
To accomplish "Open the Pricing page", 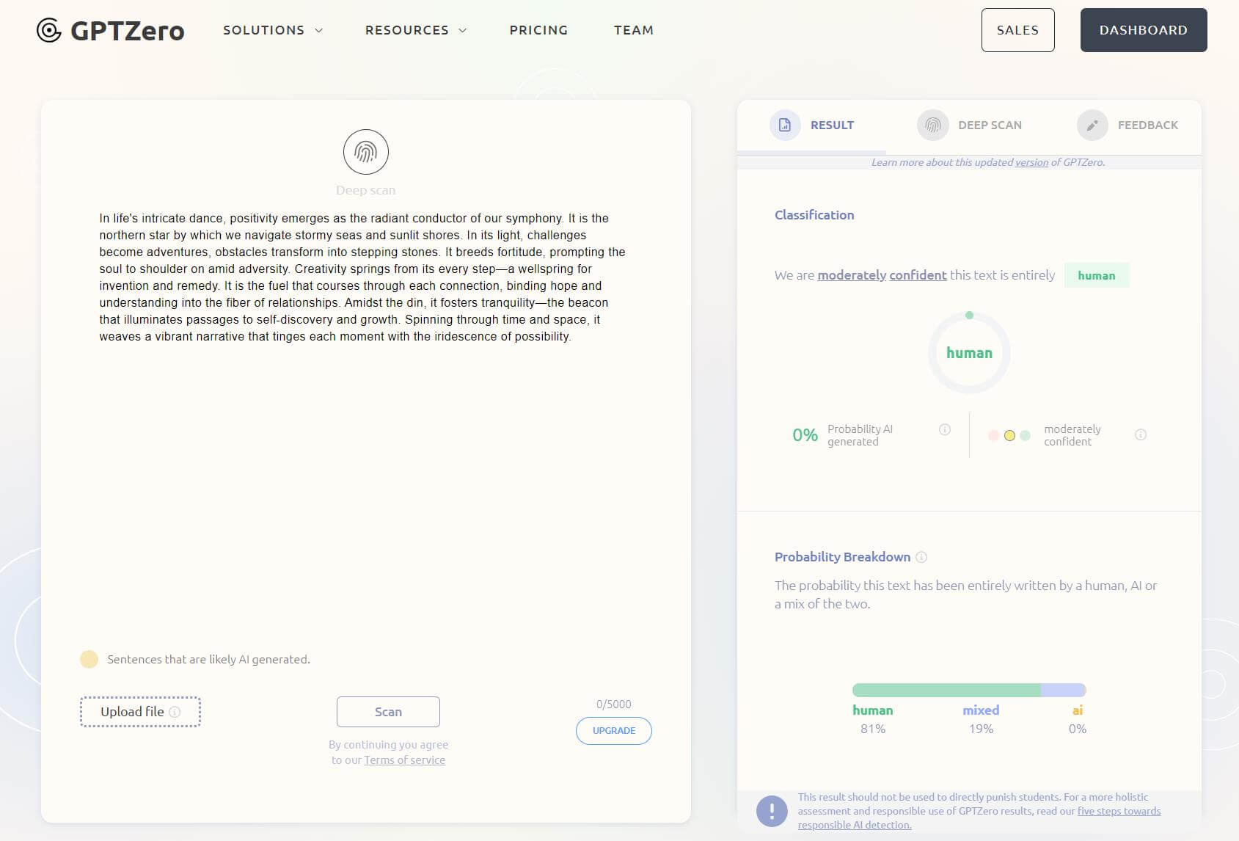I will point(538,30).
